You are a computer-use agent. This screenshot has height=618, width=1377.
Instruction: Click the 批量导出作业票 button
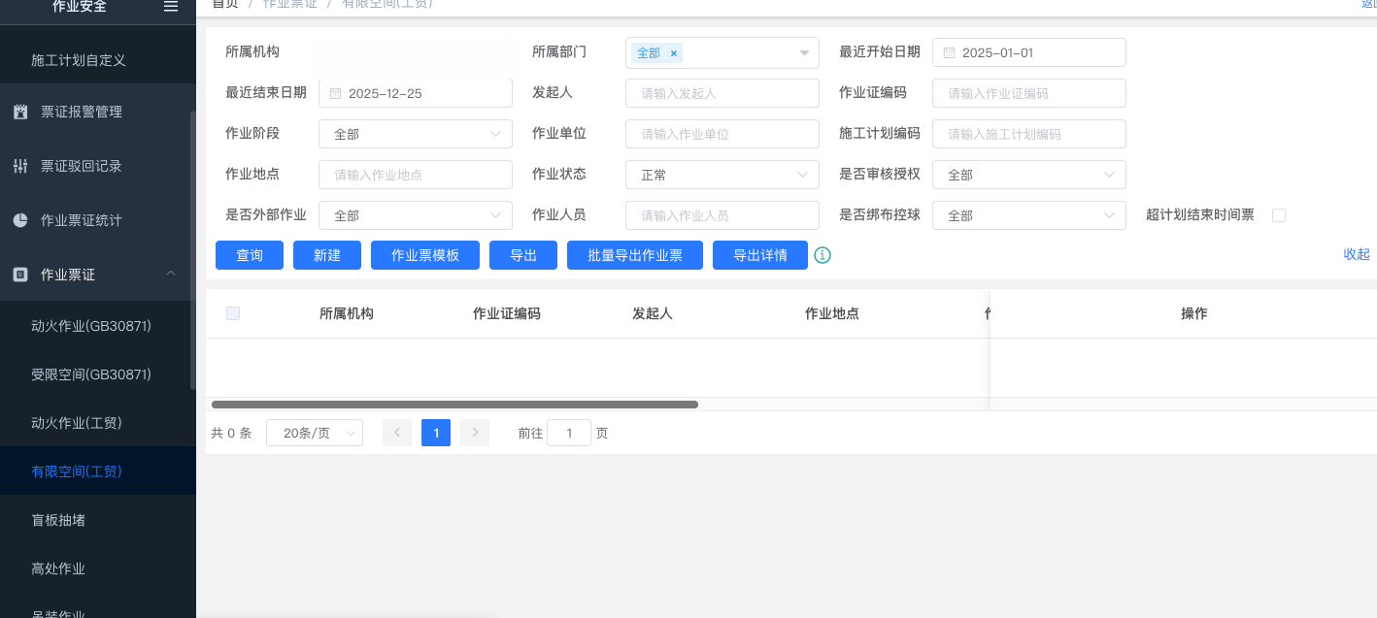(x=634, y=255)
